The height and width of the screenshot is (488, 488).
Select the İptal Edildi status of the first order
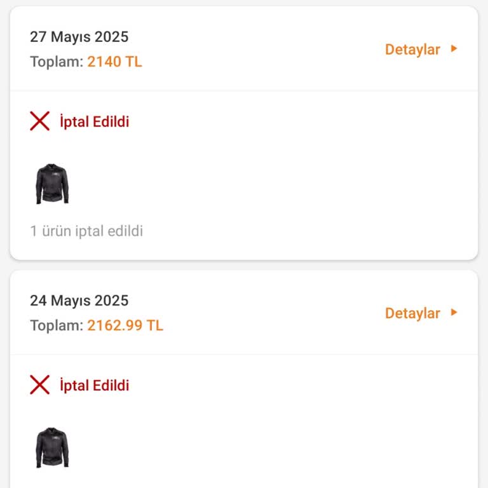pos(94,121)
